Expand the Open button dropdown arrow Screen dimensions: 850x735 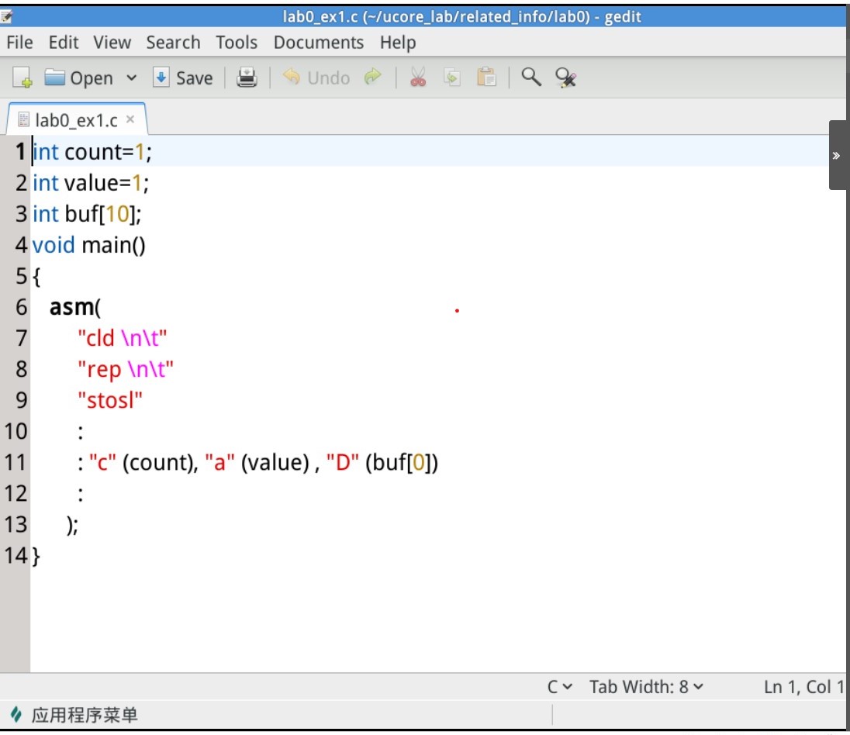132,78
